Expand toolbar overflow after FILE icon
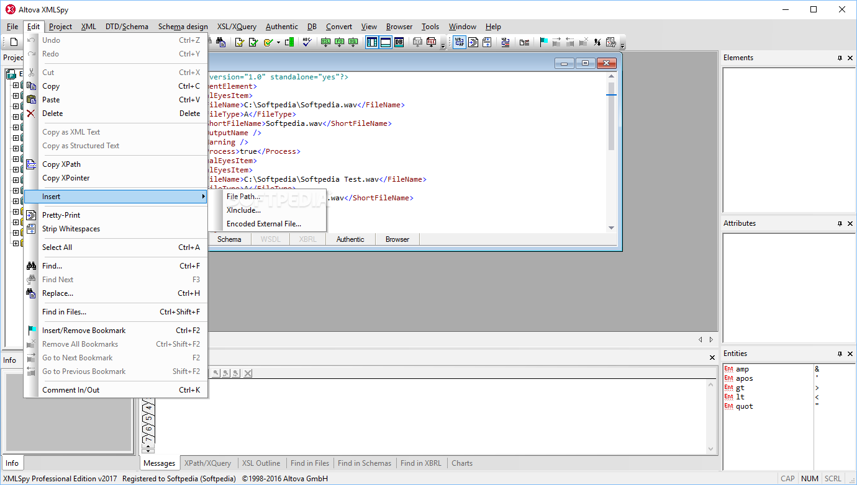Screen dimensions: 857x485 (x=443, y=45)
